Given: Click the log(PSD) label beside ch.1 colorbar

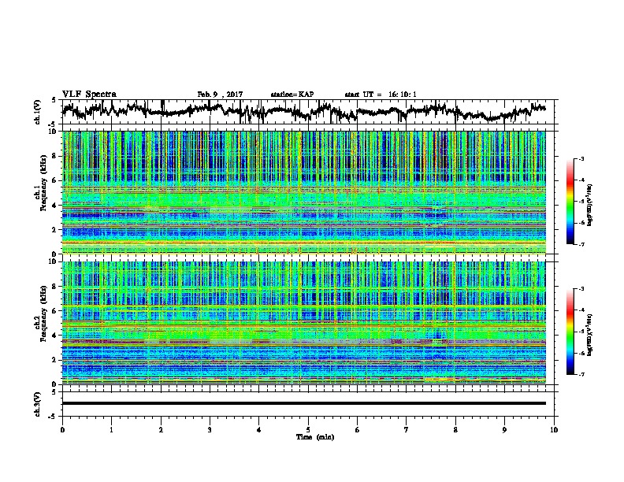Looking at the screenshot, I should [x=590, y=206].
